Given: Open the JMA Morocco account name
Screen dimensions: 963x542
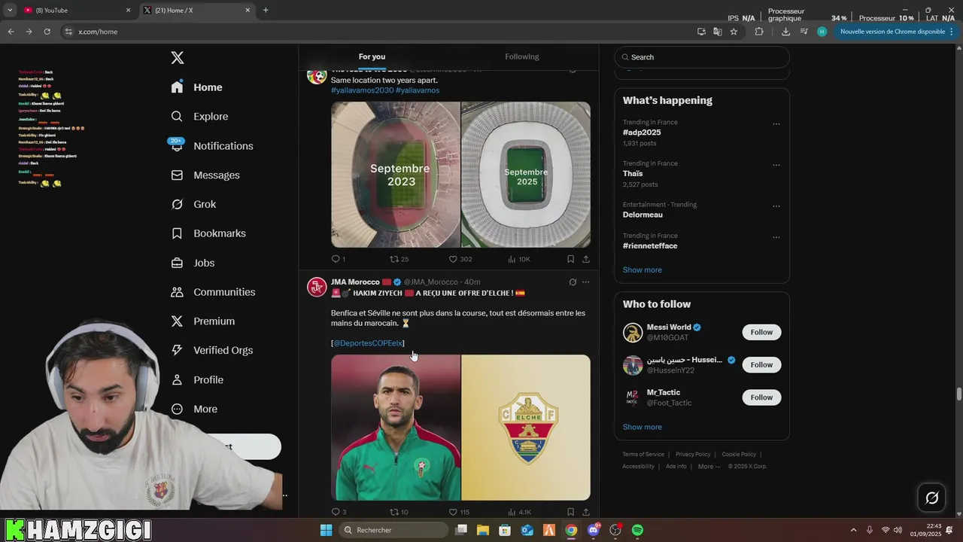Looking at the screenshot, I should click(x=355, y=282).
